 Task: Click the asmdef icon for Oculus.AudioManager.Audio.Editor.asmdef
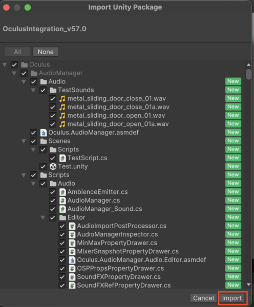[72, 260]
